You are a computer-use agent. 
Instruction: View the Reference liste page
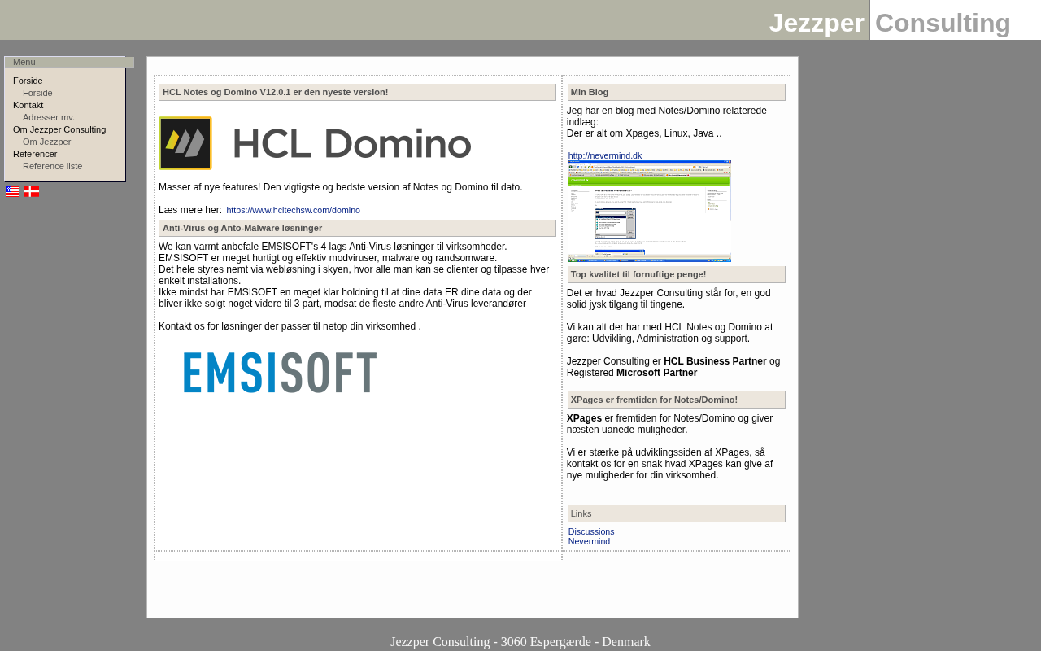[53, 166]
